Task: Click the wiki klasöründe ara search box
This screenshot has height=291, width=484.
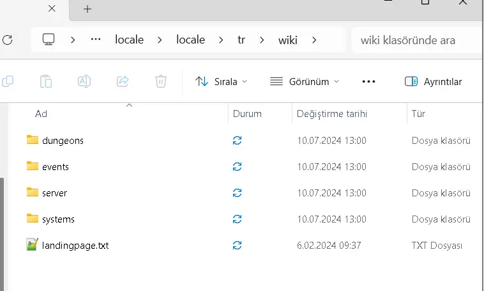Action: [415, 40]
